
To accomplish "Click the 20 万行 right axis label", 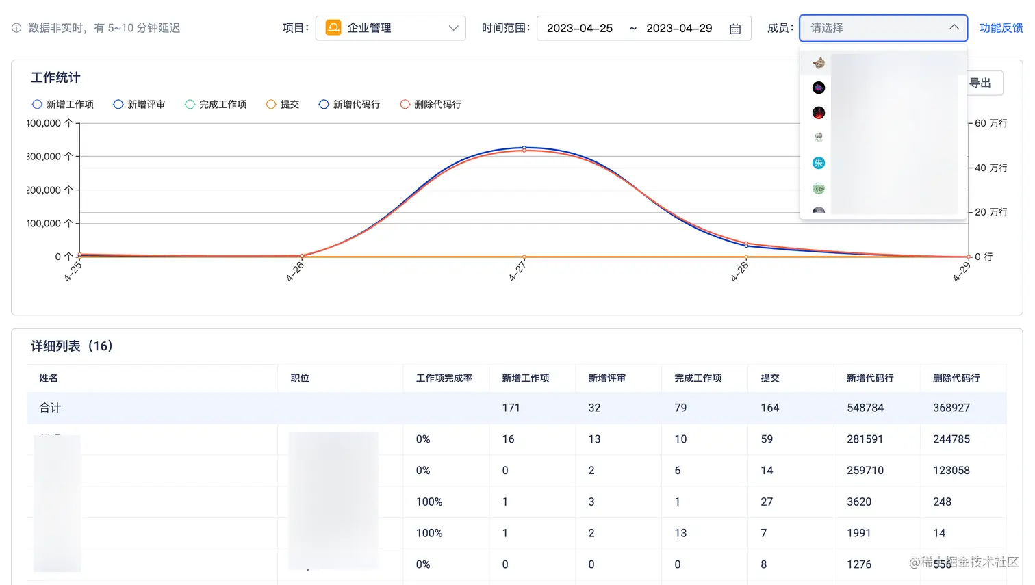I will (991, 212).
